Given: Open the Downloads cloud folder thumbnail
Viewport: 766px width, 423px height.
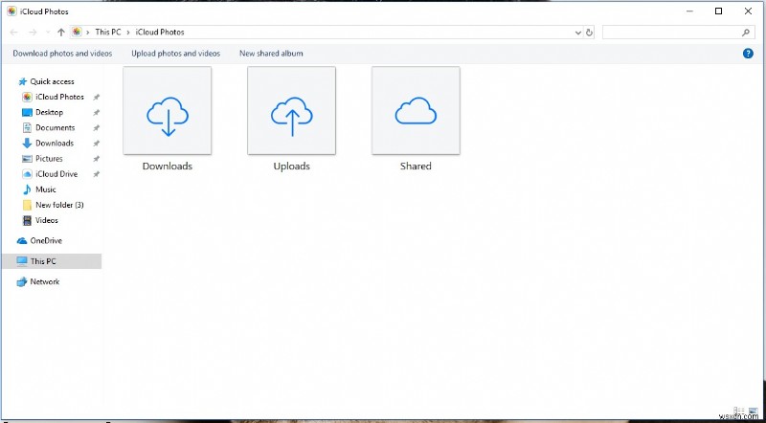Looking at the screenshot, I should click(x=167, y=110).
